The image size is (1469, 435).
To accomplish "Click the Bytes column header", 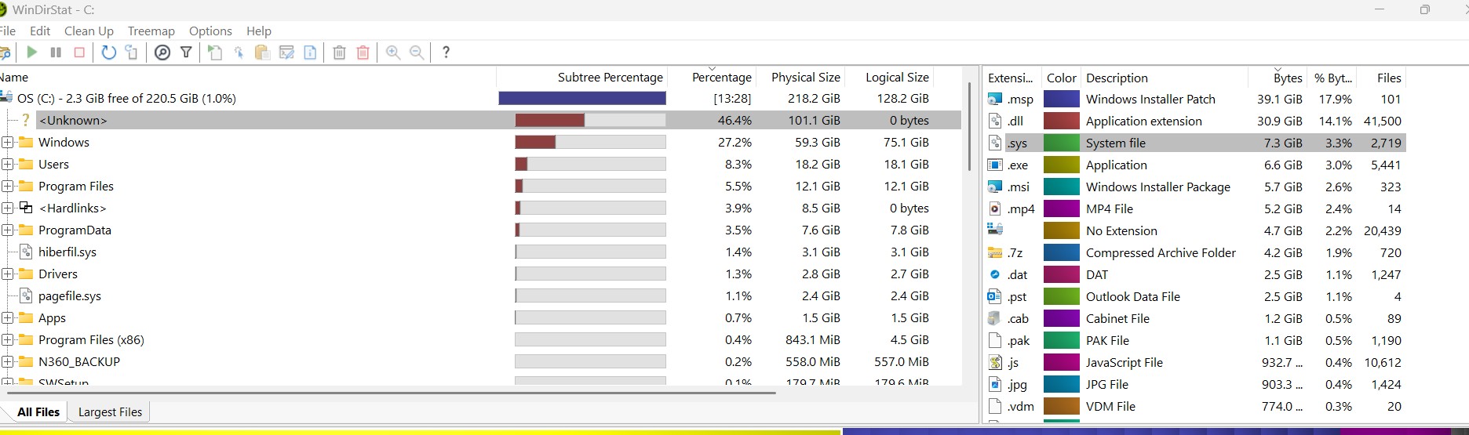I will tap(1287, 78).
